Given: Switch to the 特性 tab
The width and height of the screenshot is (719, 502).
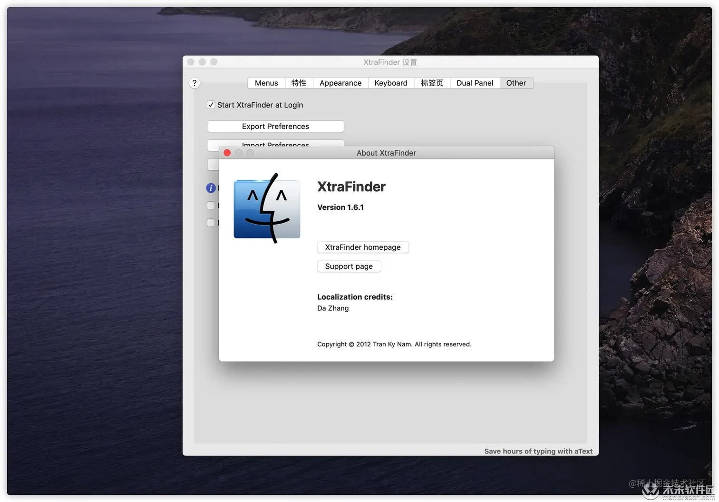Looking at the screenshot, I should pos(299,83).
